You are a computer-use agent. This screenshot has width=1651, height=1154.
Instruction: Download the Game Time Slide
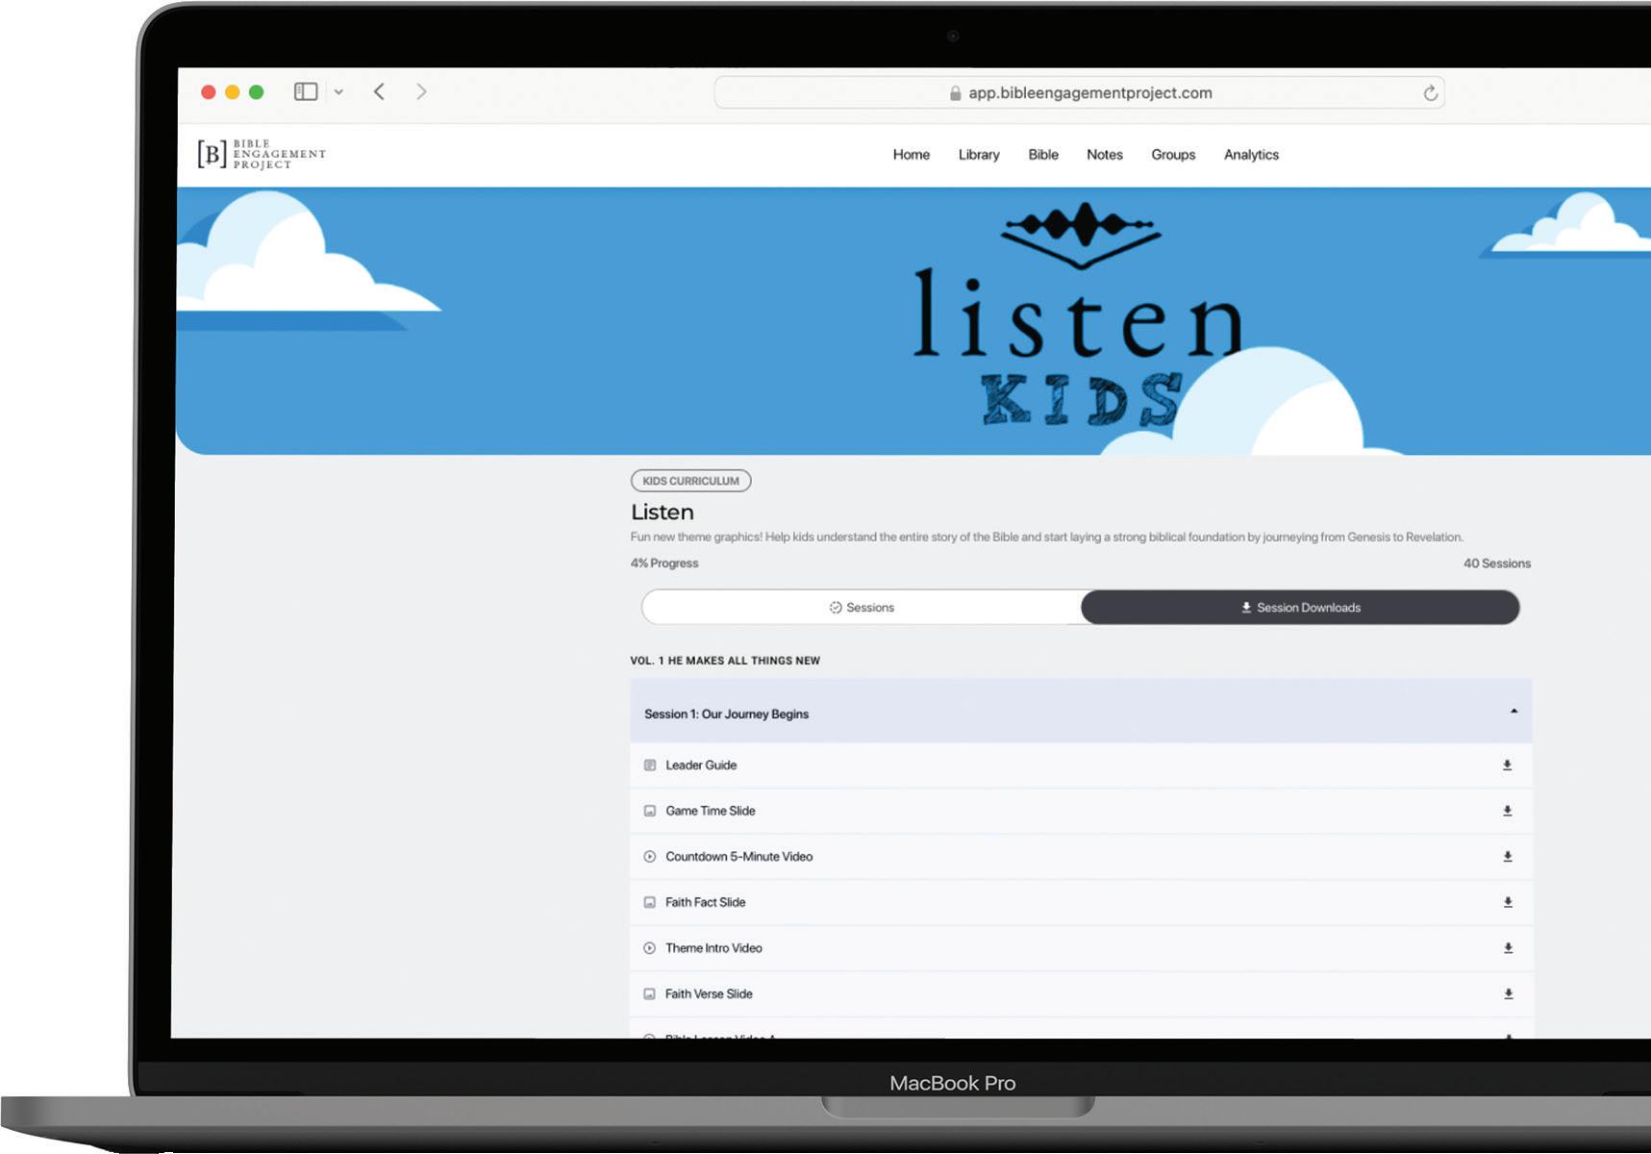(1507, 811)
